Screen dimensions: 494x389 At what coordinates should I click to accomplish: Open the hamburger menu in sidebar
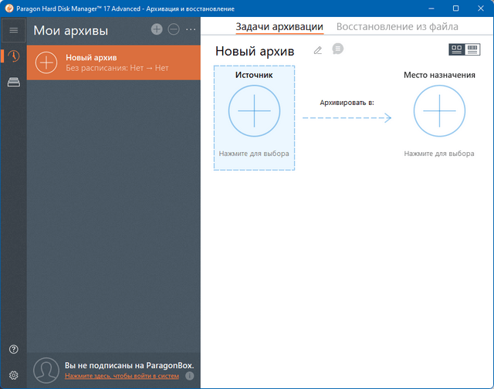click(x=13, y=30)
